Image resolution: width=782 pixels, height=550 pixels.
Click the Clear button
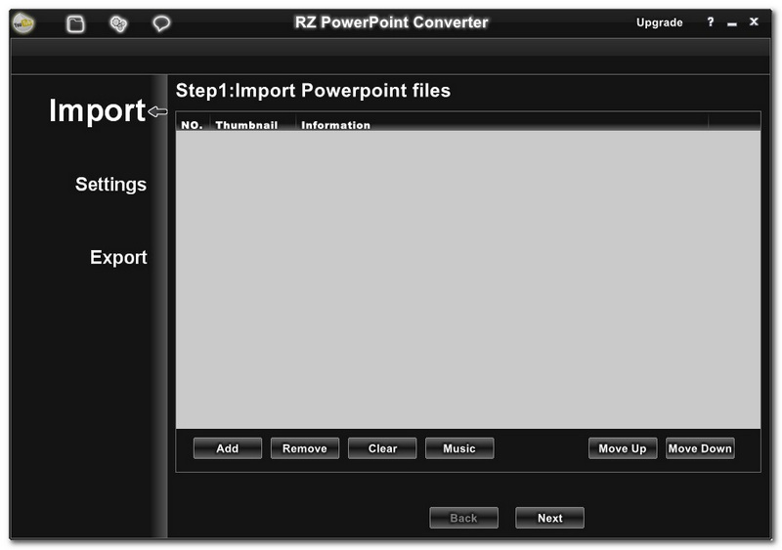(x=382, y=448)
